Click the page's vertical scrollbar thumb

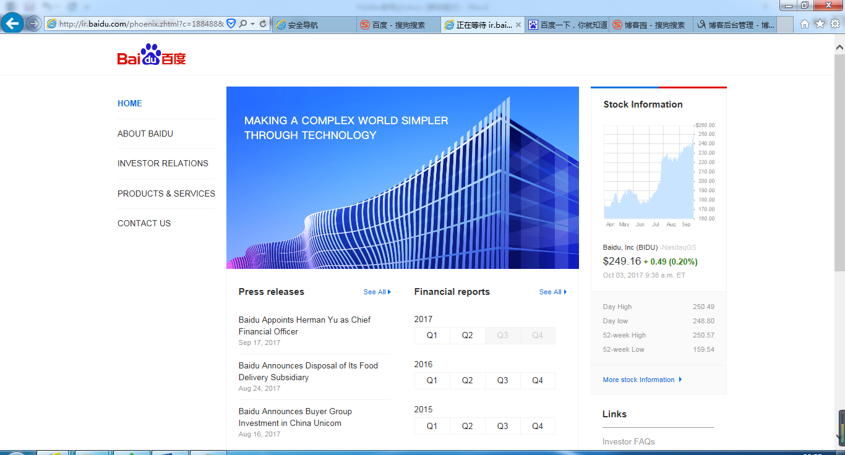pyautogui.click(x=839, y=162)
